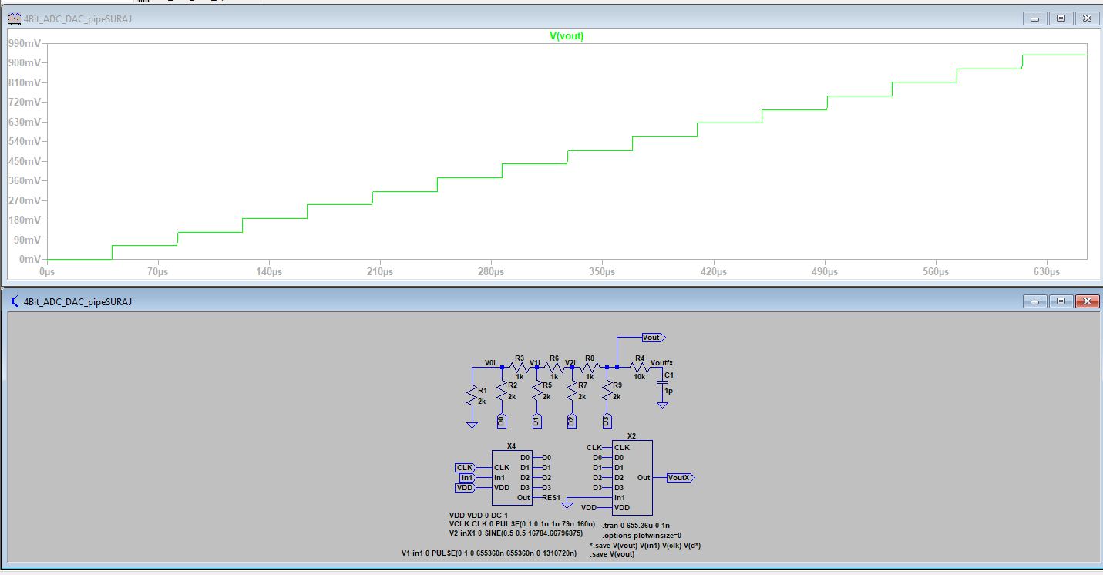Select the CLK input flag left of X4
1103x575 pixels.
coord(466,467)
